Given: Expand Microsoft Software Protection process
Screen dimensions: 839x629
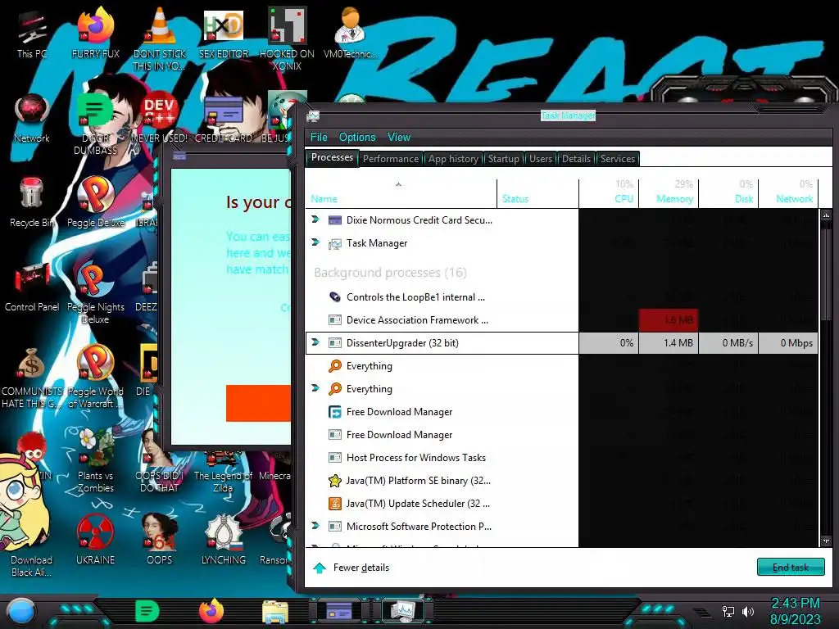Looking at the screenshot, I should click(315, 526).
